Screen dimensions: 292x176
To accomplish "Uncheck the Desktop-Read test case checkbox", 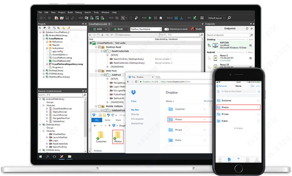I will point(99,47).
